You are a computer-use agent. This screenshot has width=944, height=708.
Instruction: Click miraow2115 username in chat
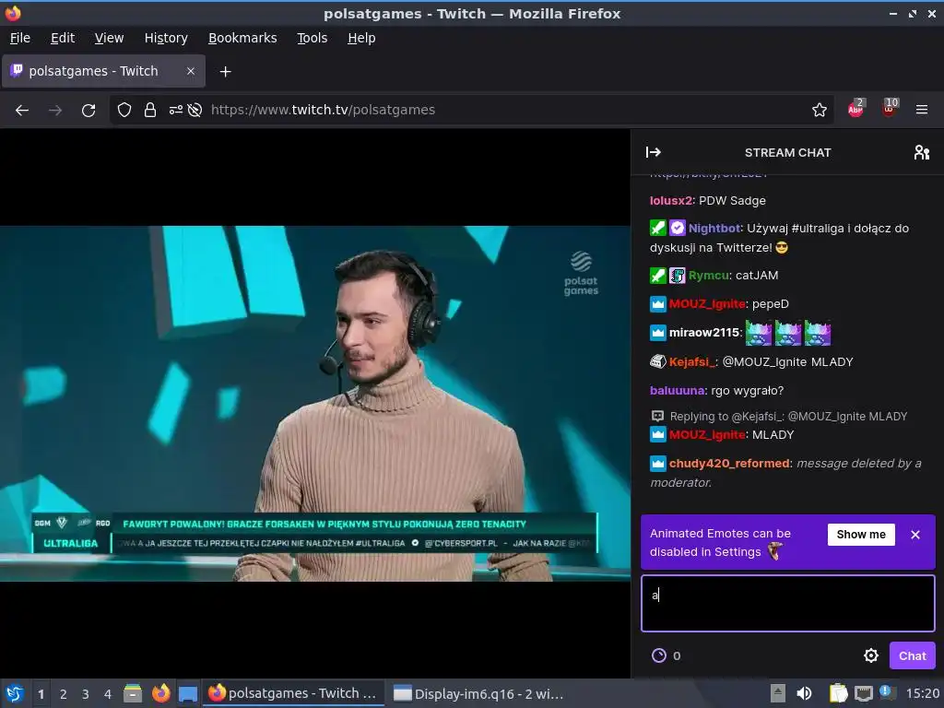click(703, 332)
